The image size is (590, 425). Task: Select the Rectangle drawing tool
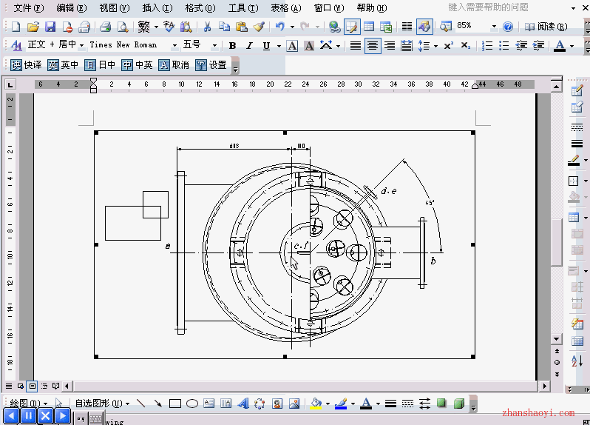175,404
